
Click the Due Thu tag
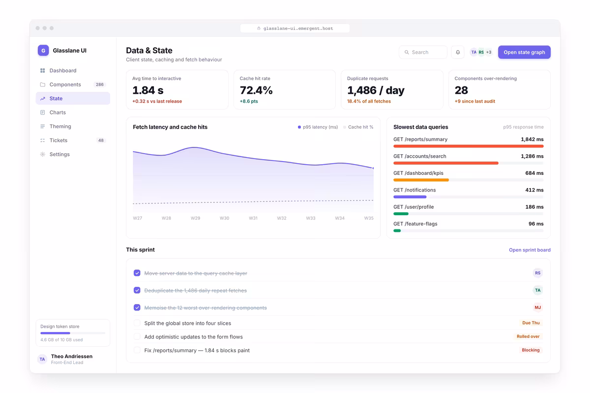point(531,323)
